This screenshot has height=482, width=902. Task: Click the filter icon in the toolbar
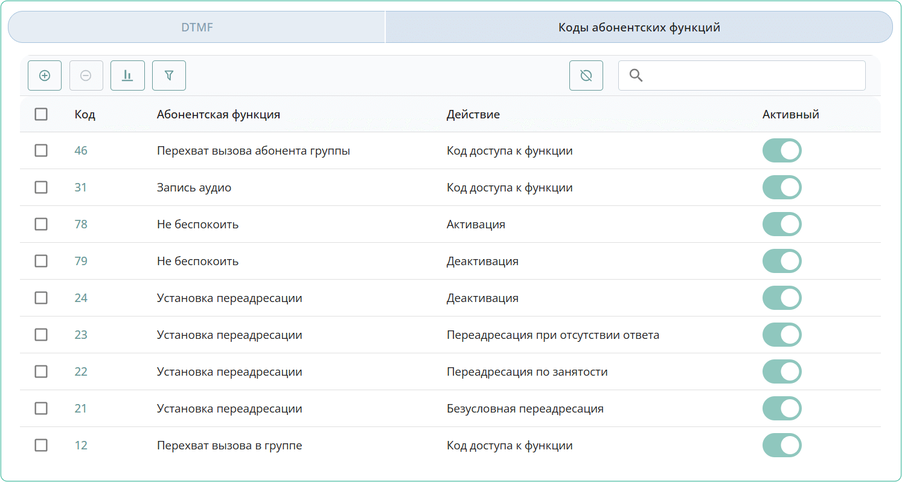pyautogui.click(x=169, y=75)
